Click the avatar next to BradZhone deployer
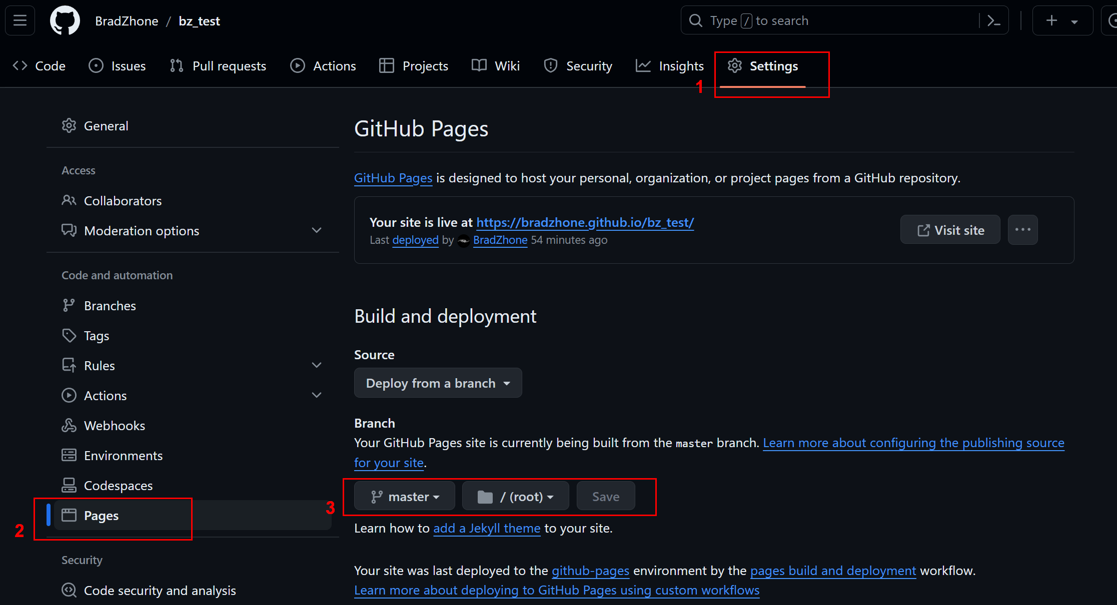This screenshot has width=1117, height=605. point(464,241)
